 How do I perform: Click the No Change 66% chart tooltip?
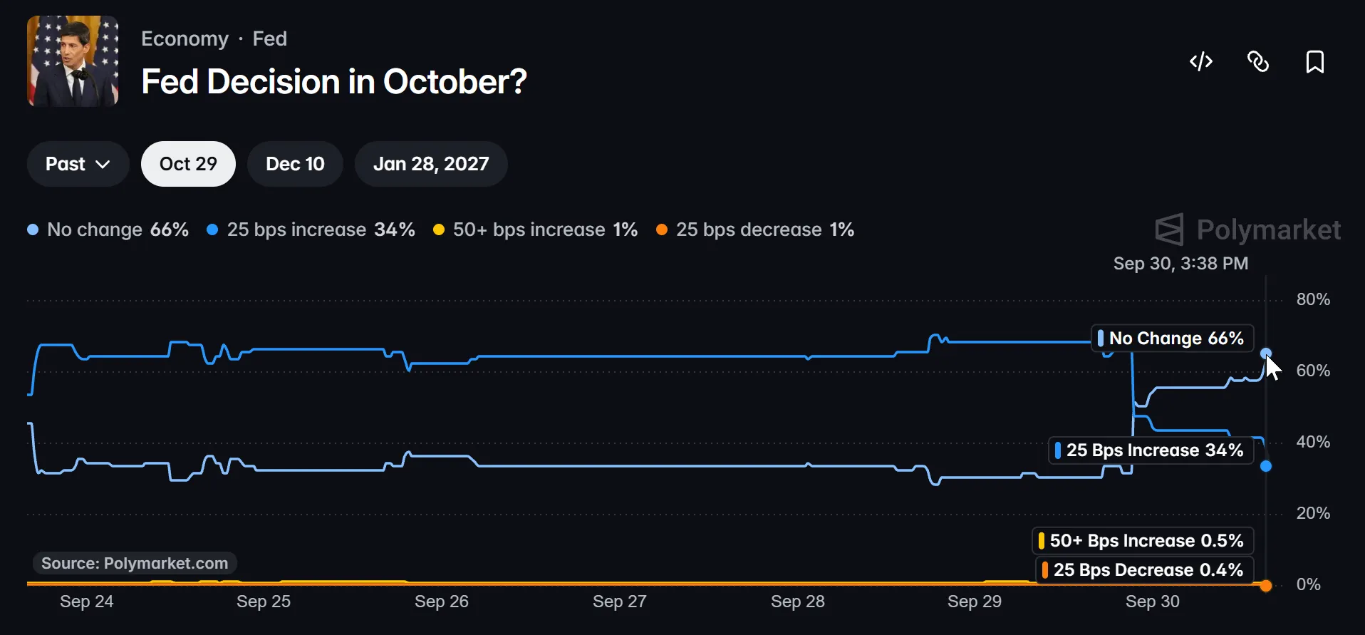pos(1173,339)
